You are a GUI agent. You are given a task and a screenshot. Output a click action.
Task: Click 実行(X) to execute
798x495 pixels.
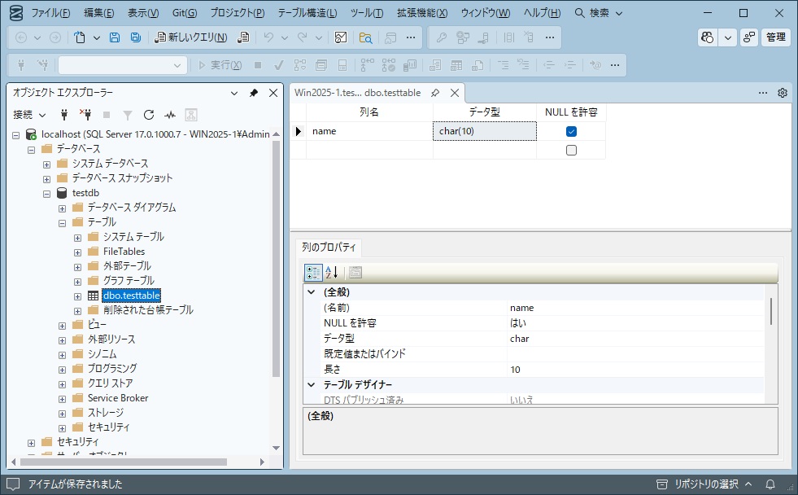[x=220, y=64]
